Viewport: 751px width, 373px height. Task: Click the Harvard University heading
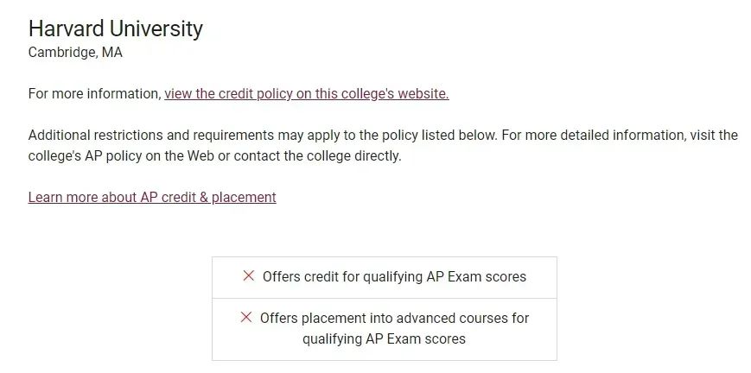(x=115, y=28)
